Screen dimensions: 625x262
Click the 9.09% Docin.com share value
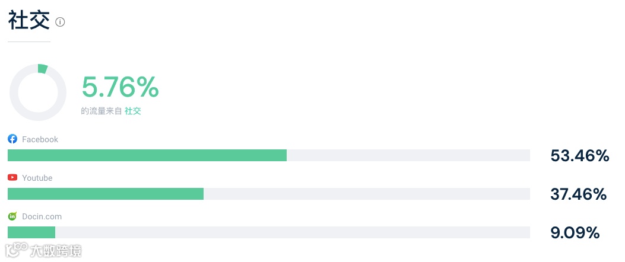[575, 233]
